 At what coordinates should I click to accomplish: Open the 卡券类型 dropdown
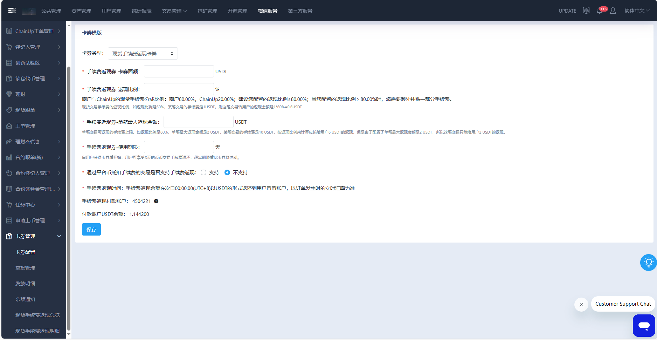tap(143, 54)
